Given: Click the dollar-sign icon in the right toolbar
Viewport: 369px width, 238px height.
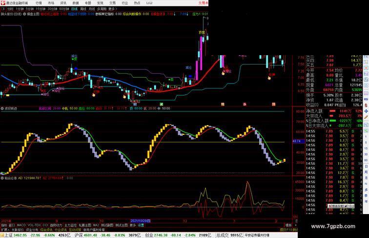Looking at the screenshot, I should coord(366,105).
